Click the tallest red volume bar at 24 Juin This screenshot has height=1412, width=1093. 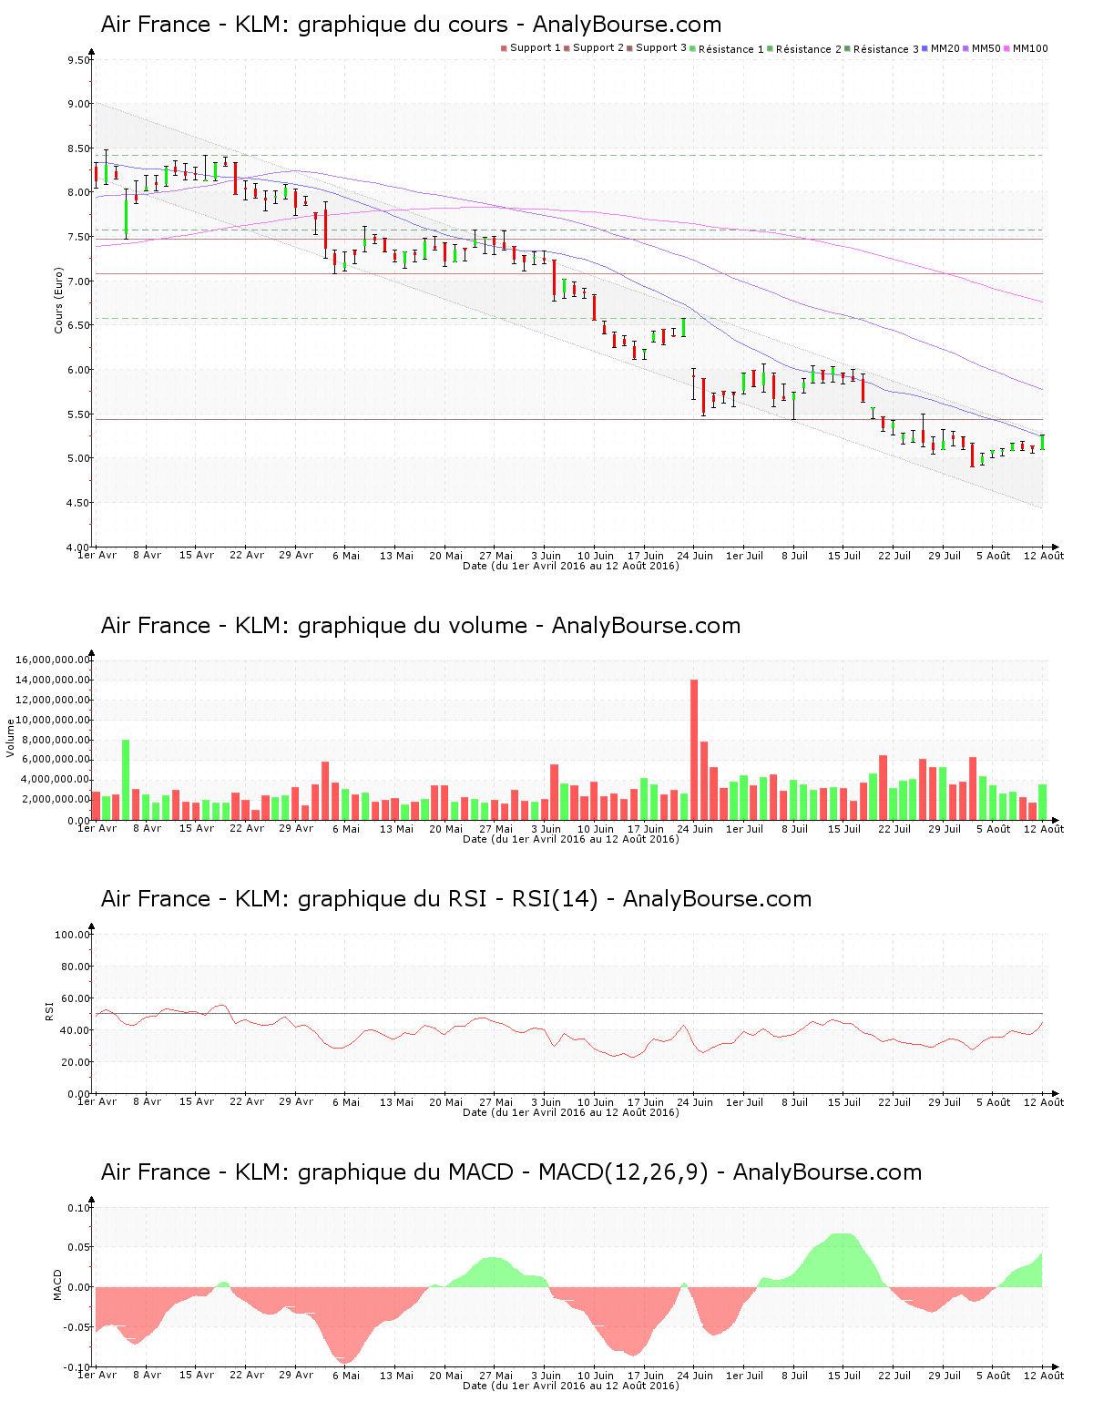point(694,750)
